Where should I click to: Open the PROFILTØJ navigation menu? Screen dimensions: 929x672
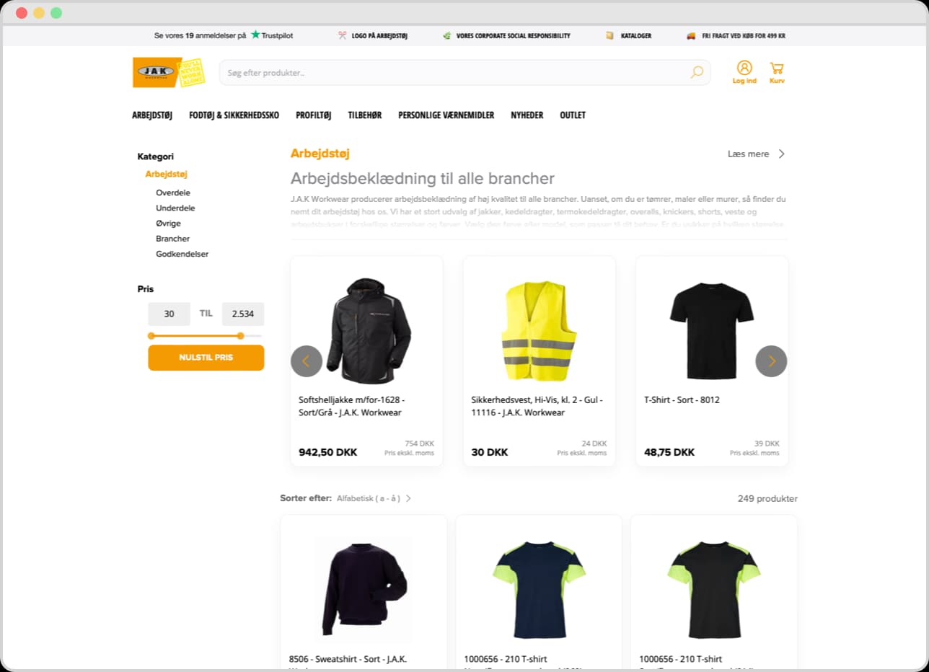coord(313,115)
